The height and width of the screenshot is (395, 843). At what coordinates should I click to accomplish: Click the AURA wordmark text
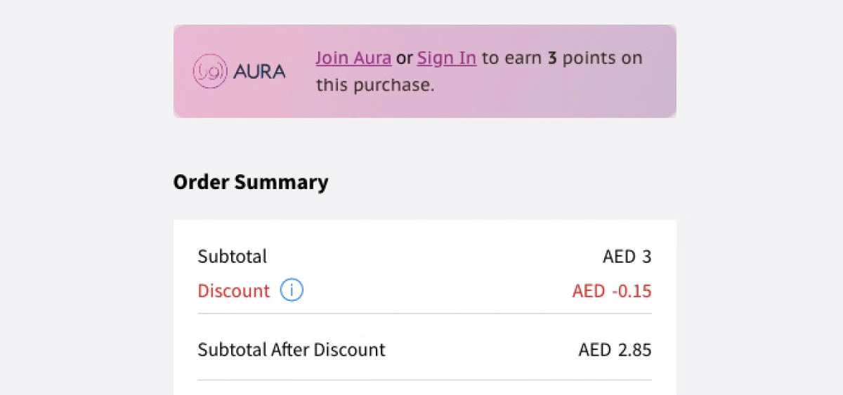click(259, 72)
